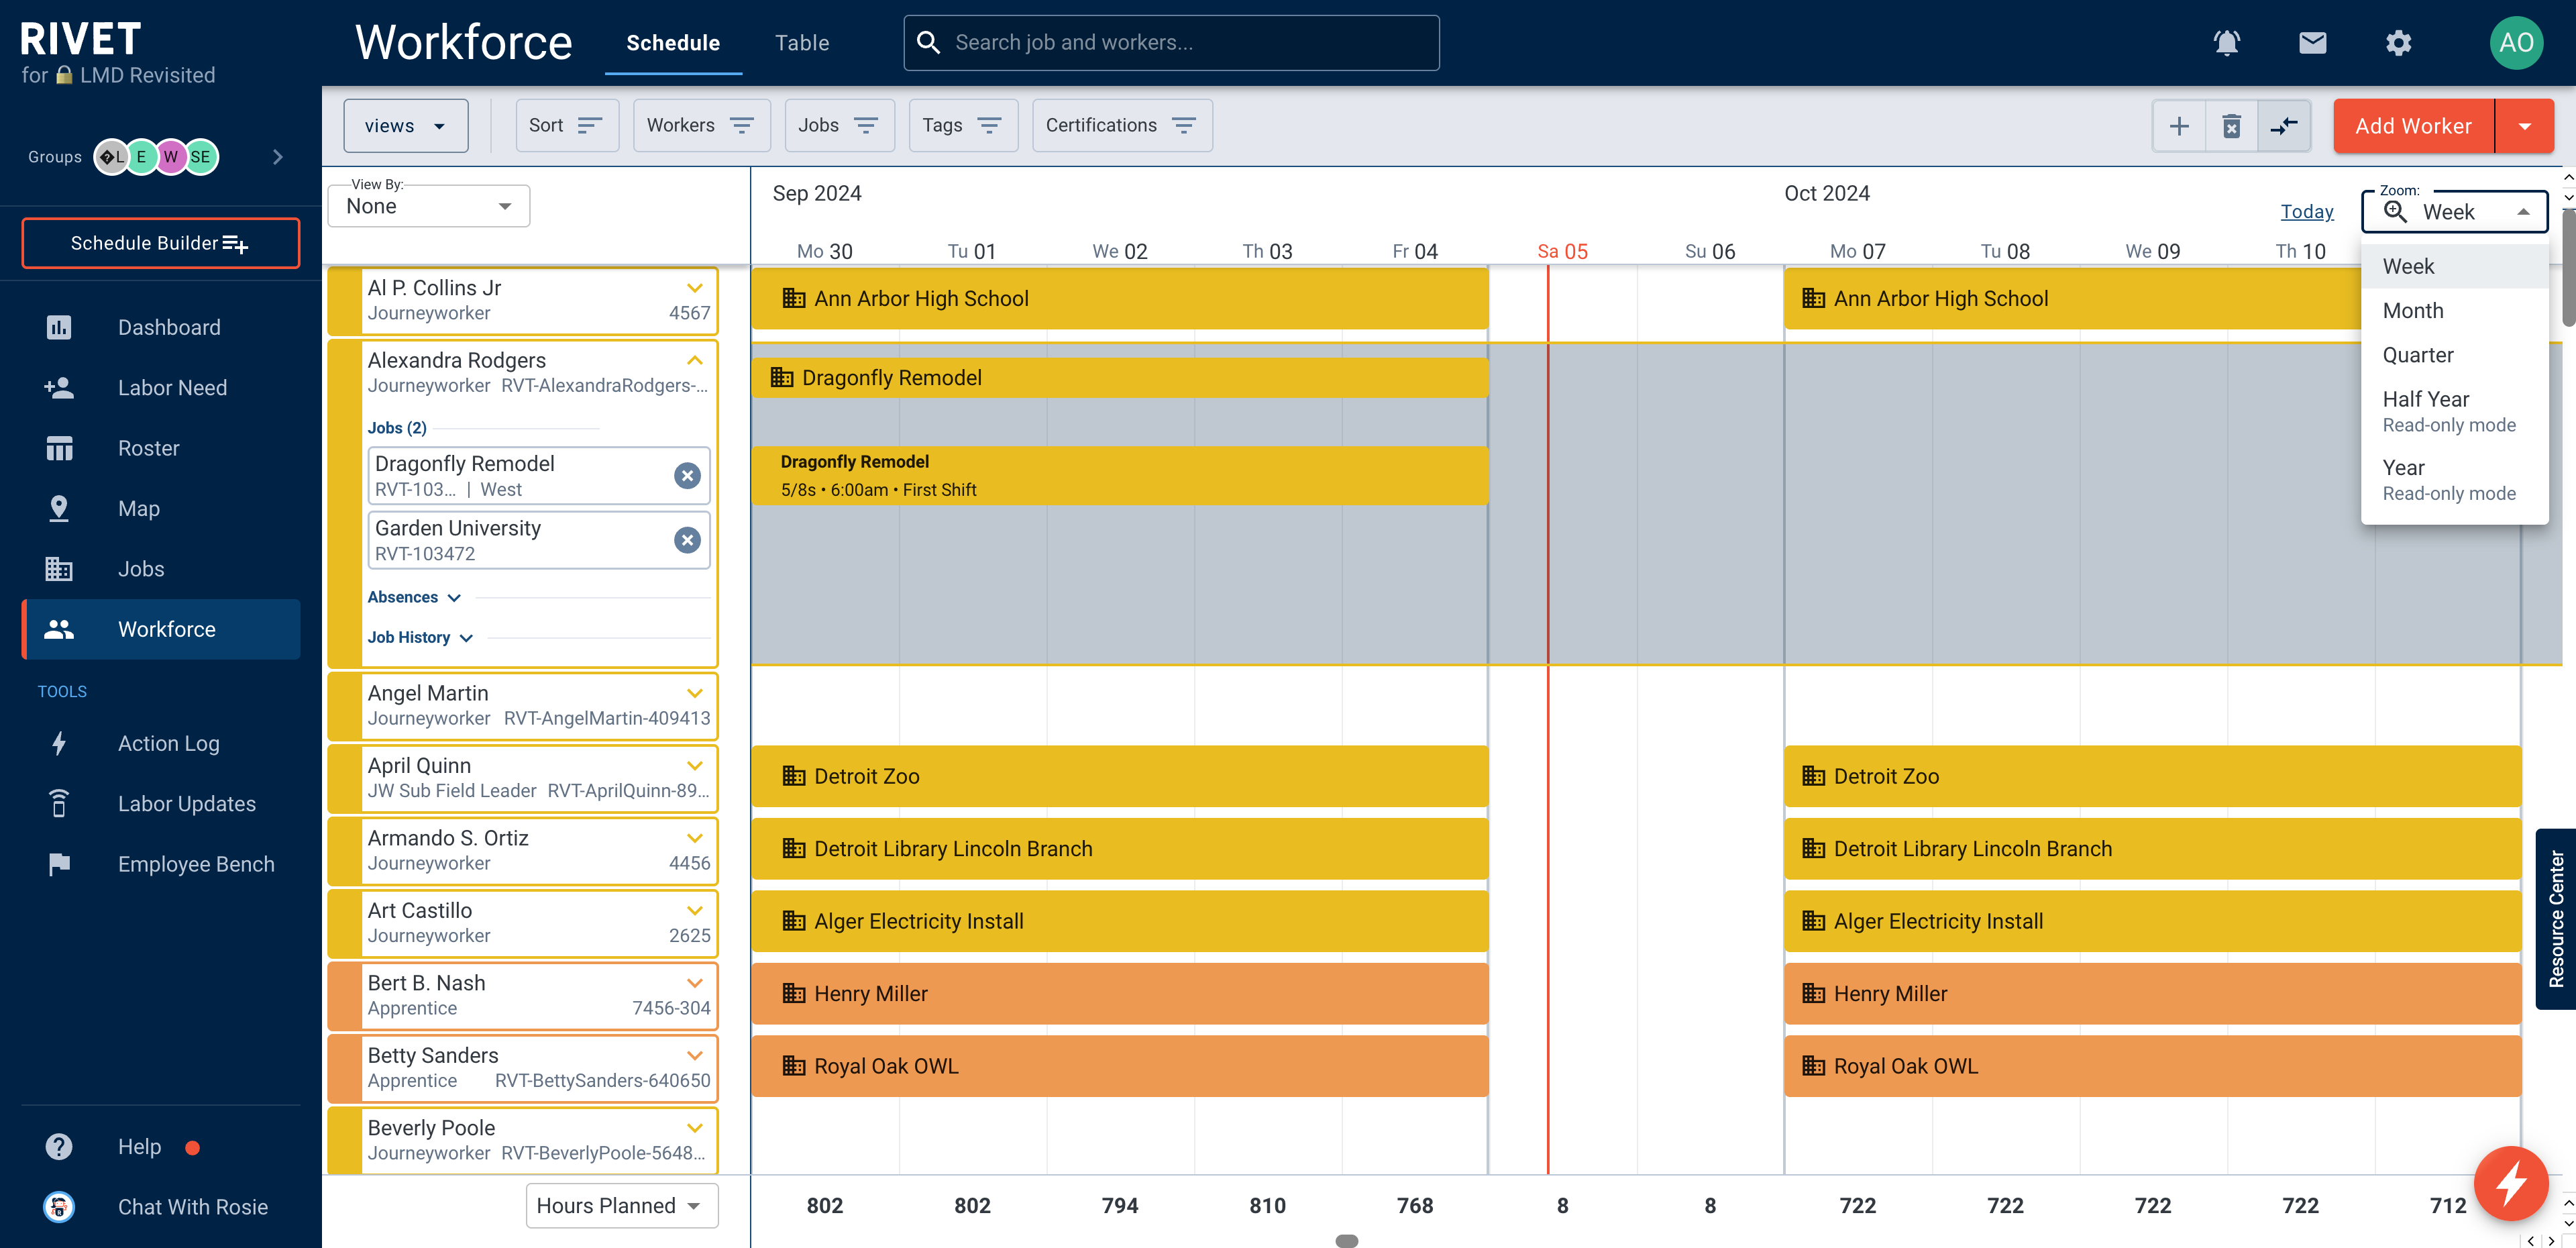The image size is (2576, 1248).
Task: Expand the Groups chevron arrow
Action: tap(278, 157)
